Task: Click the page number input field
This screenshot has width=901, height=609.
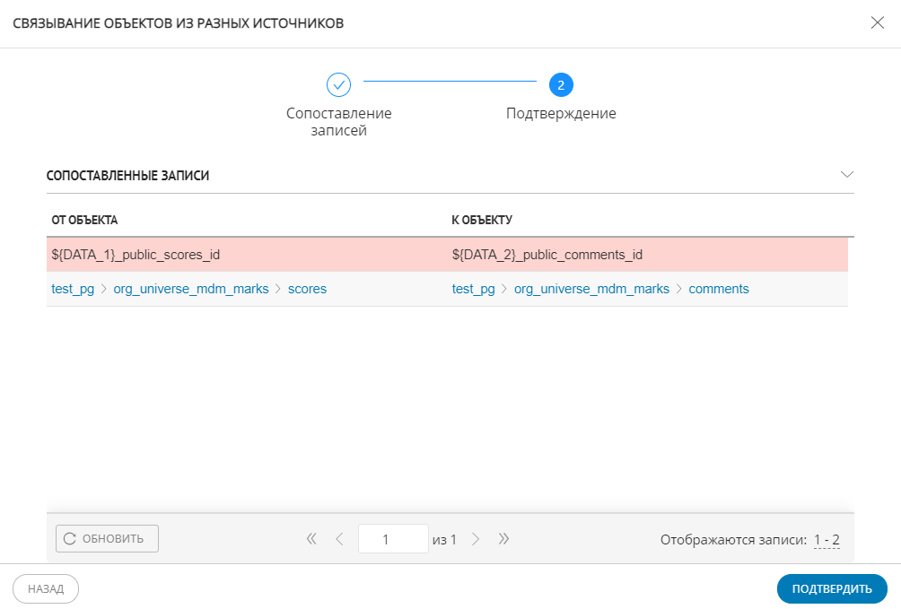Action: pyautogui.click(x=392, y=539)
